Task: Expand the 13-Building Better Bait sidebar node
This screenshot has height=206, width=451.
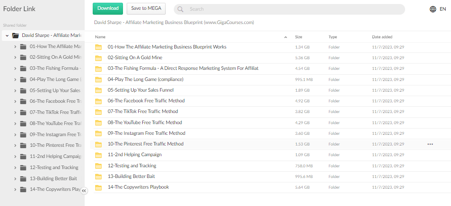Action: click(x=15, y=179)
